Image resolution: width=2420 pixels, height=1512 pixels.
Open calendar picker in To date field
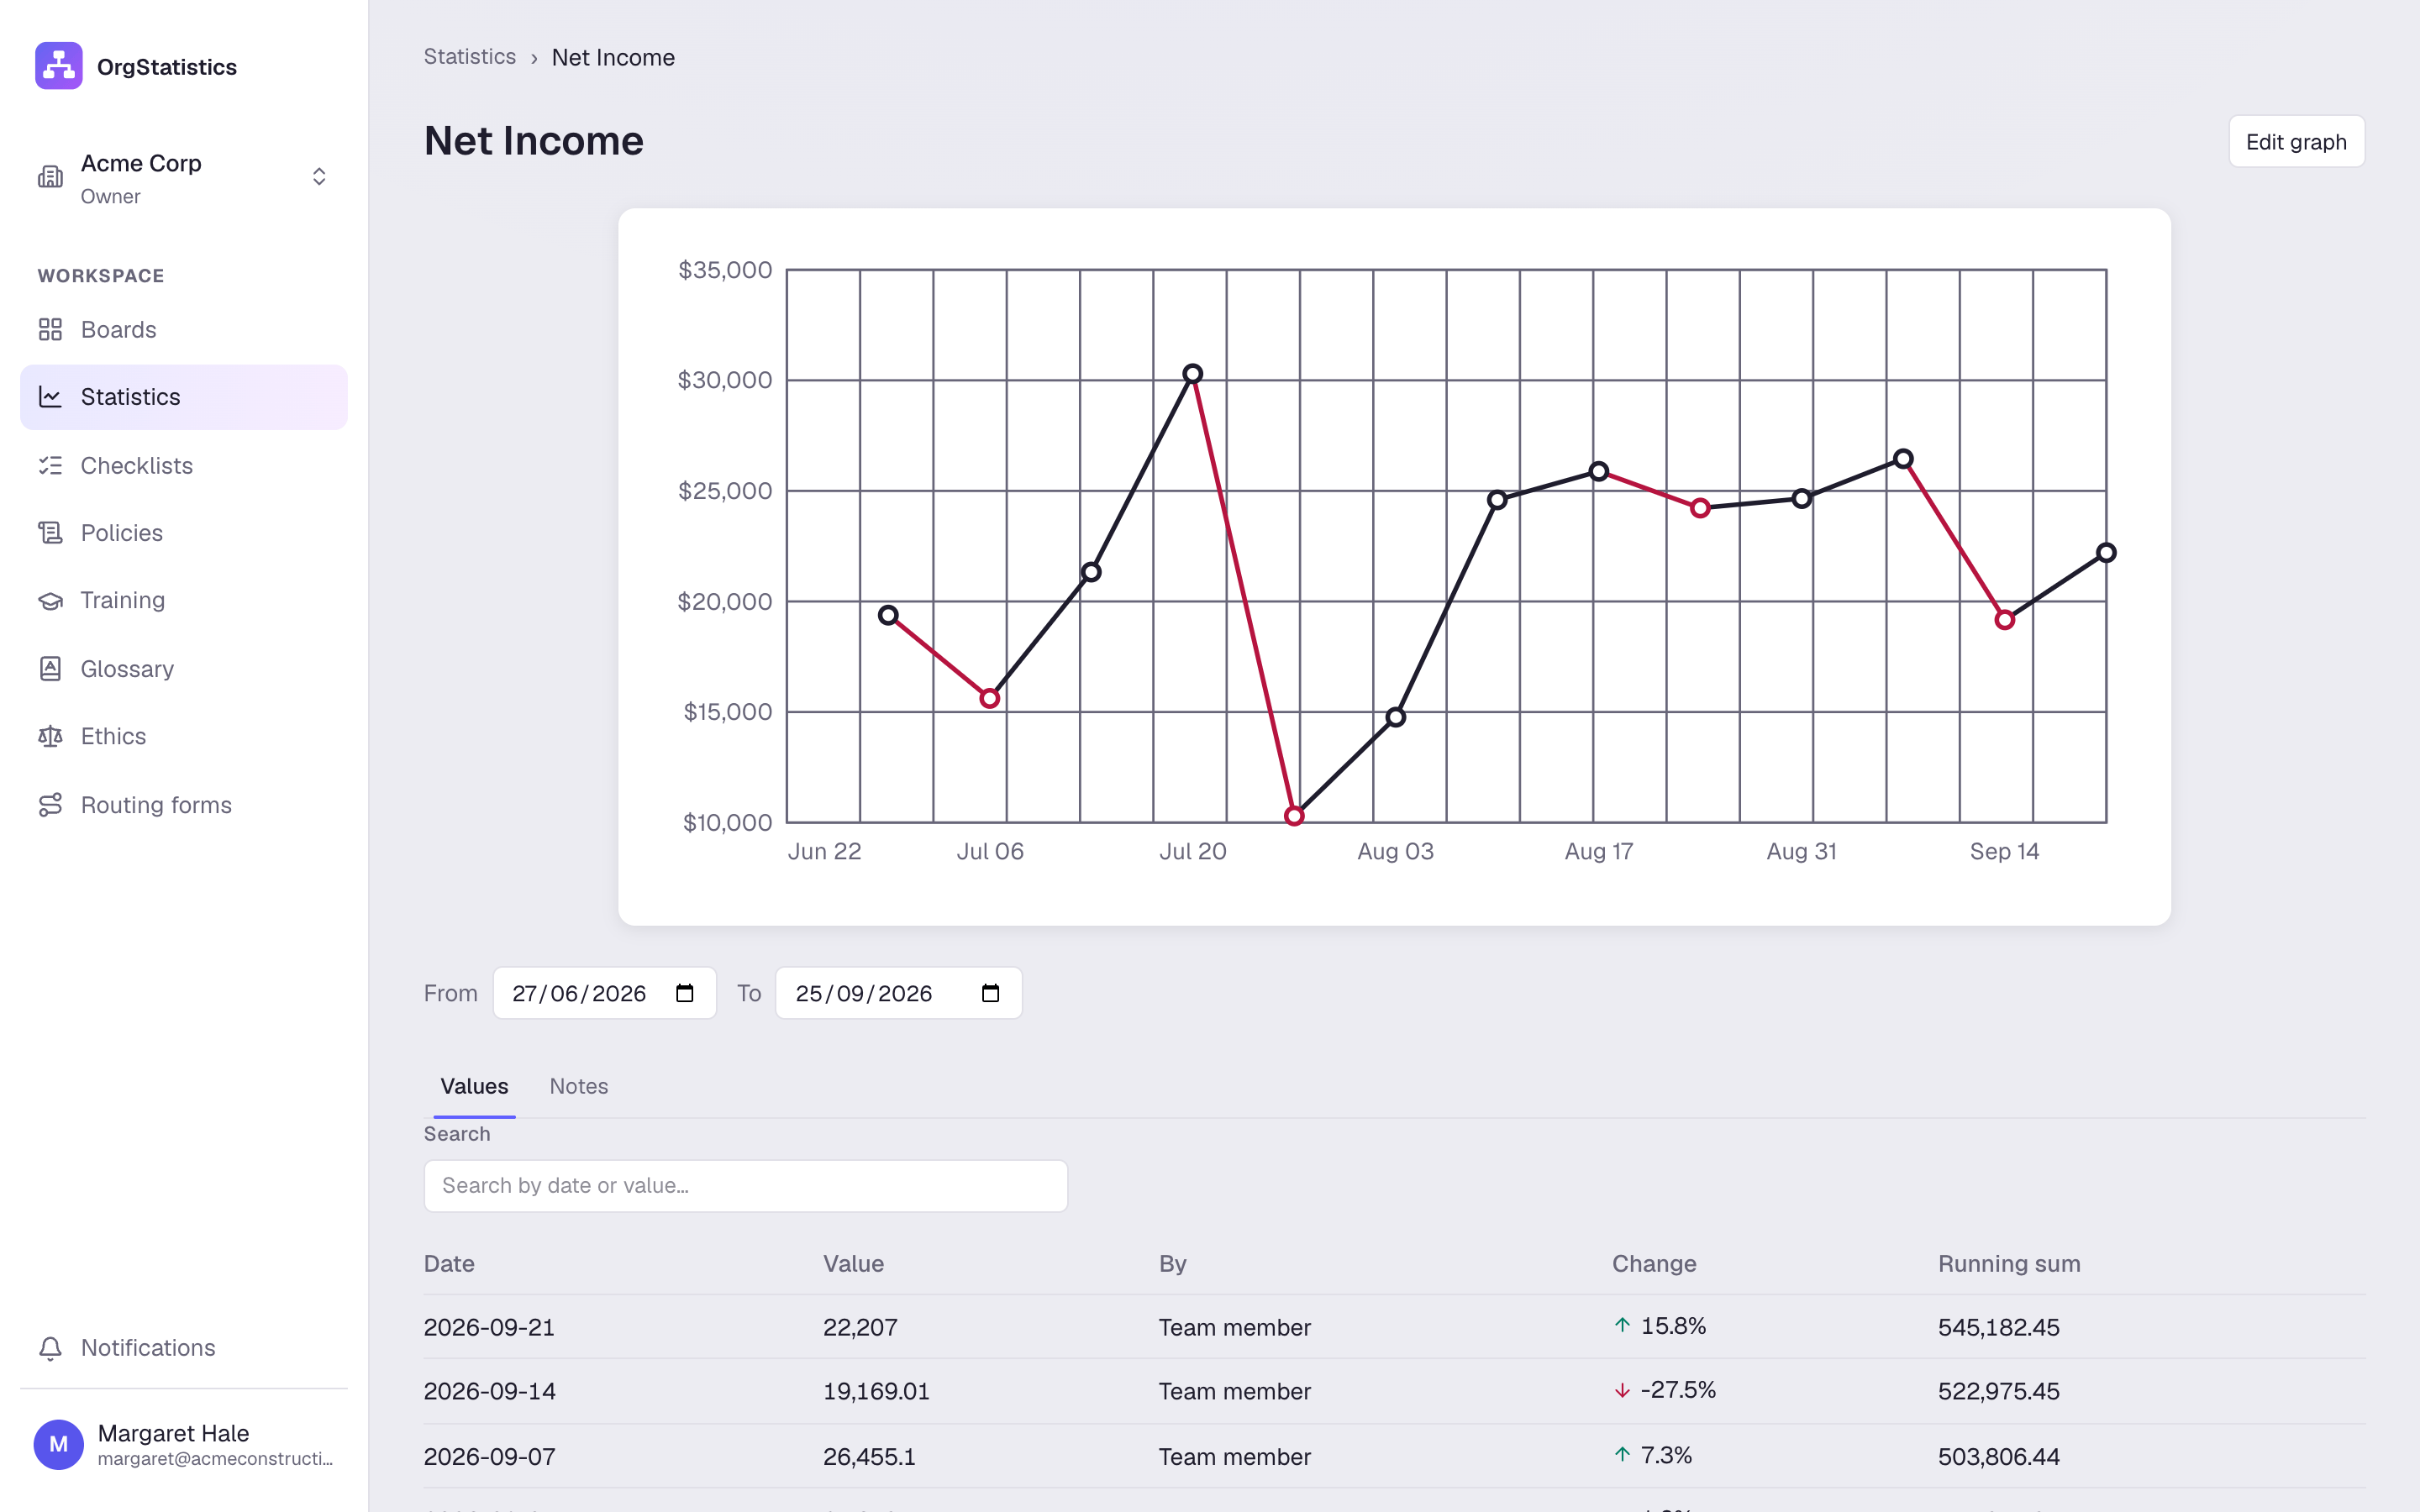point(991,993)
